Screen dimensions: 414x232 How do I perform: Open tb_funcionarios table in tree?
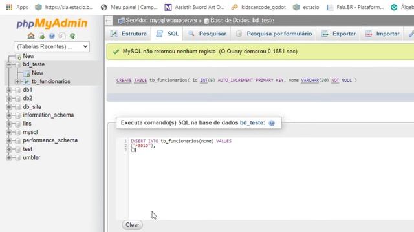(51, 82)
